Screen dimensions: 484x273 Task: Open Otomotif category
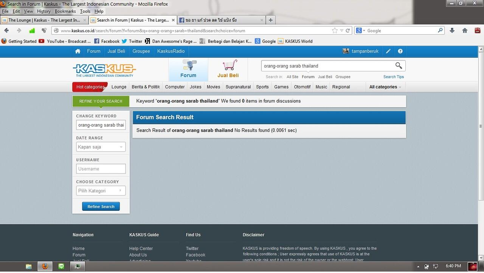coord(302,87)
